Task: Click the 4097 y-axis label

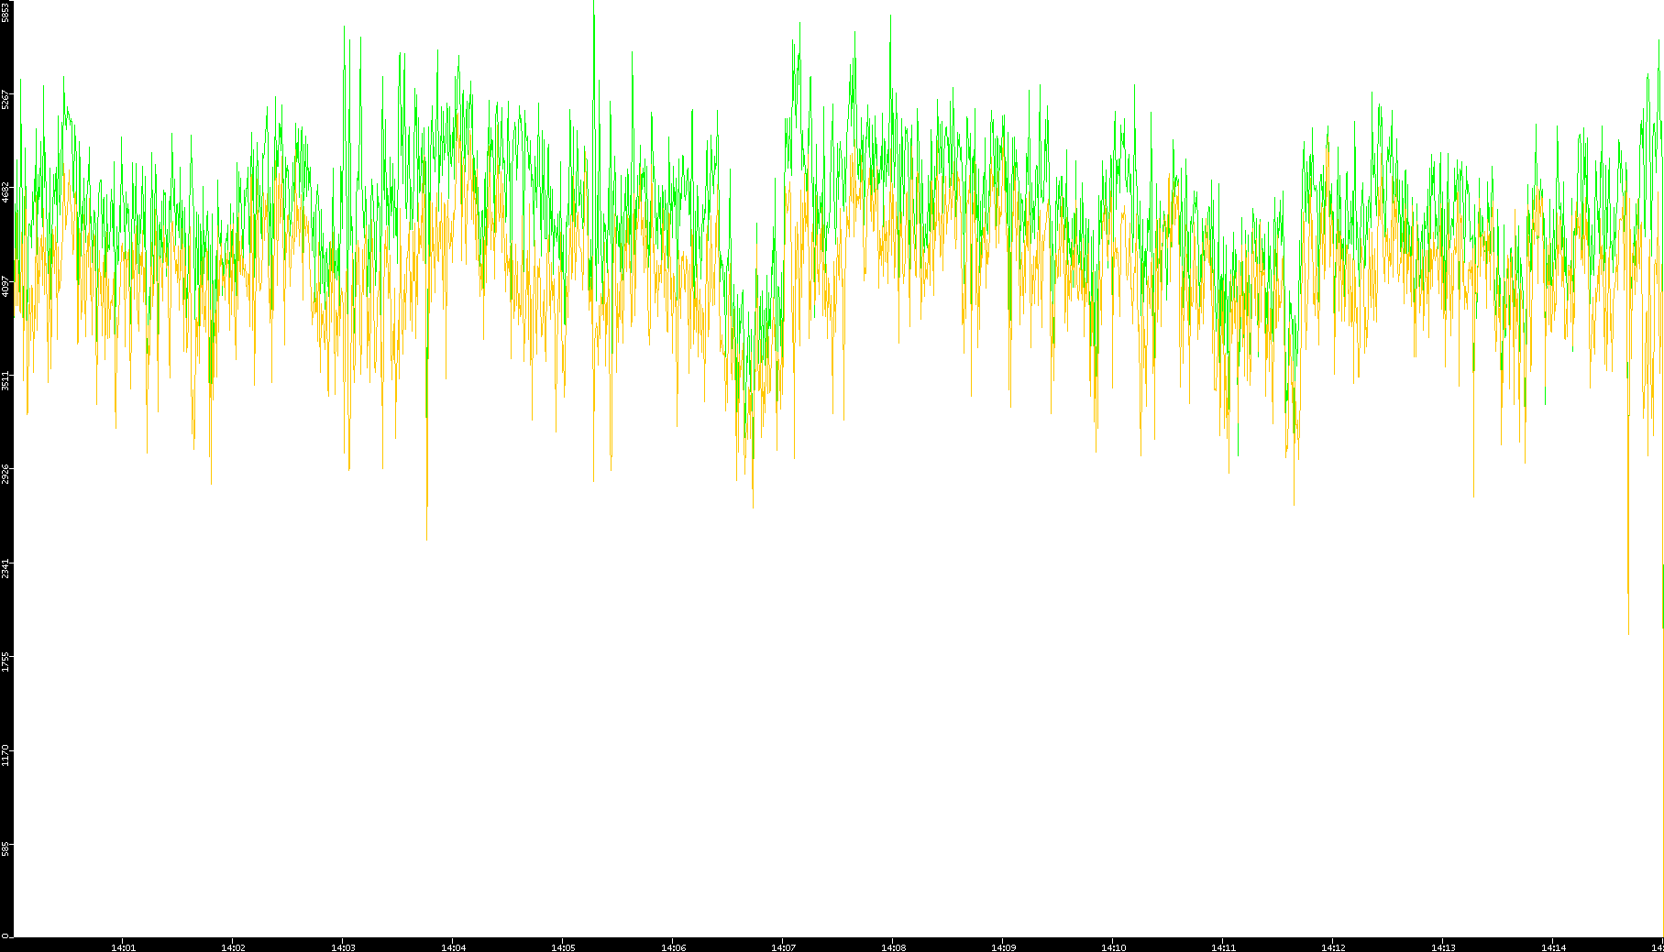Action: [6, 286]
